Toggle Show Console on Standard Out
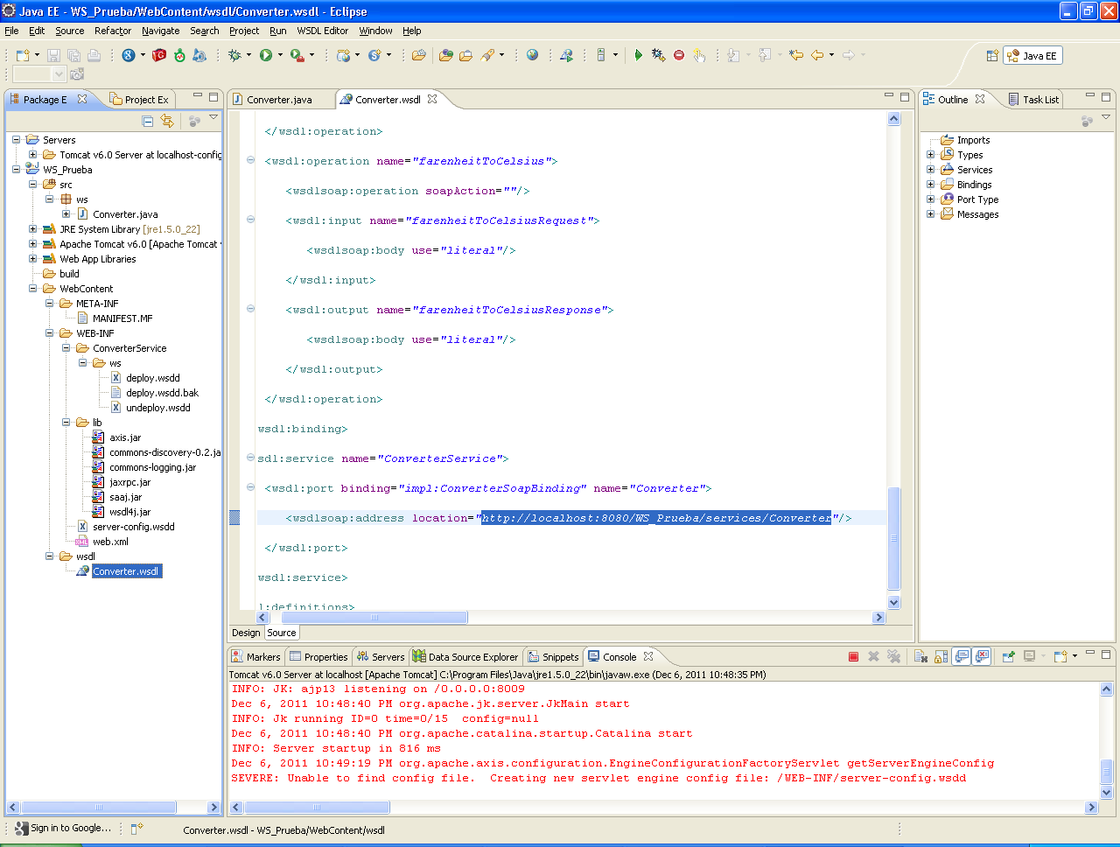 962,656
